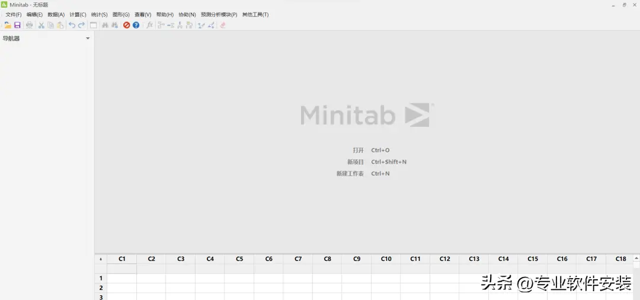
Task: Click the worksheet scroll up arrow
Action: point(636,258)
